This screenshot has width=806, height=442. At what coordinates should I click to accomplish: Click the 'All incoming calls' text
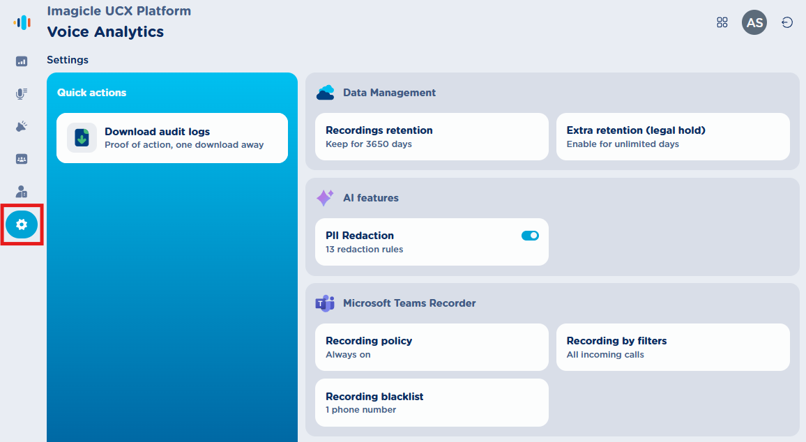[x=605, y=355]
